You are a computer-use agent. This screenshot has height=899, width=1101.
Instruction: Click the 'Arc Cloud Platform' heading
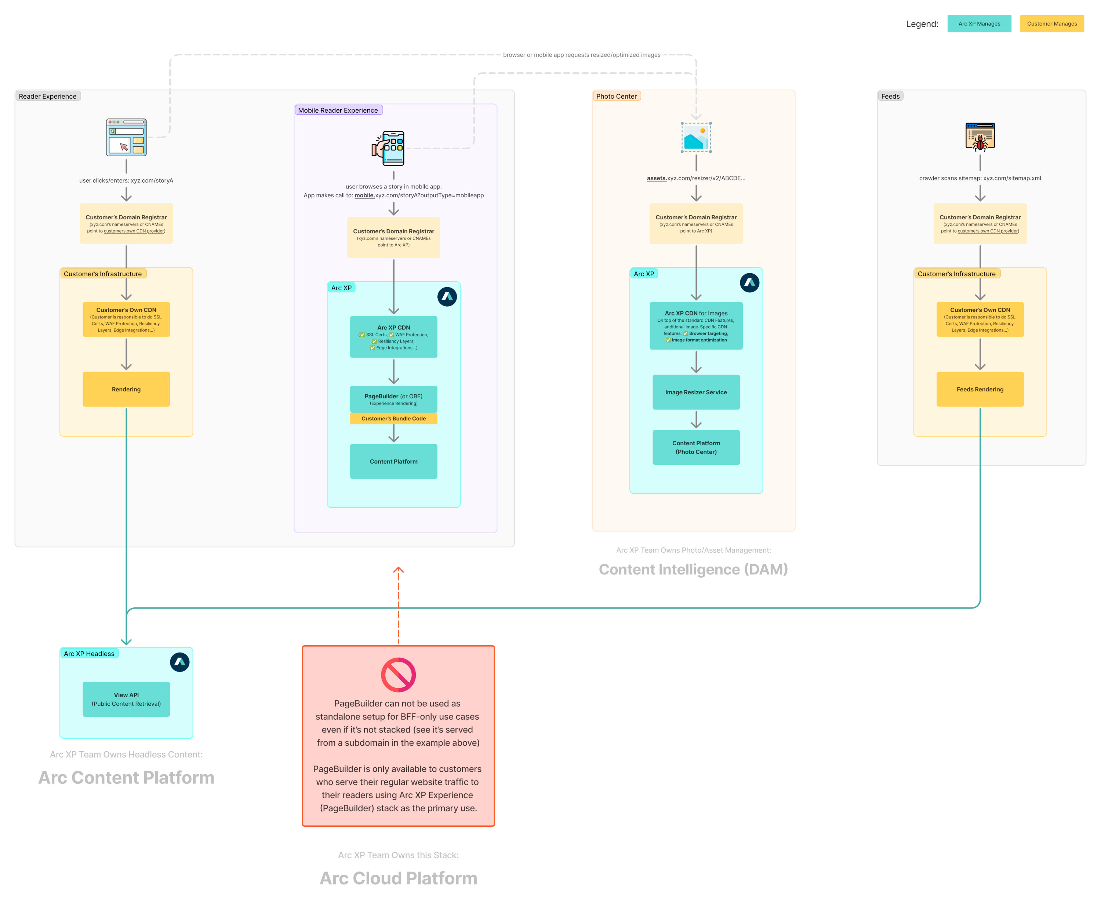398,878
